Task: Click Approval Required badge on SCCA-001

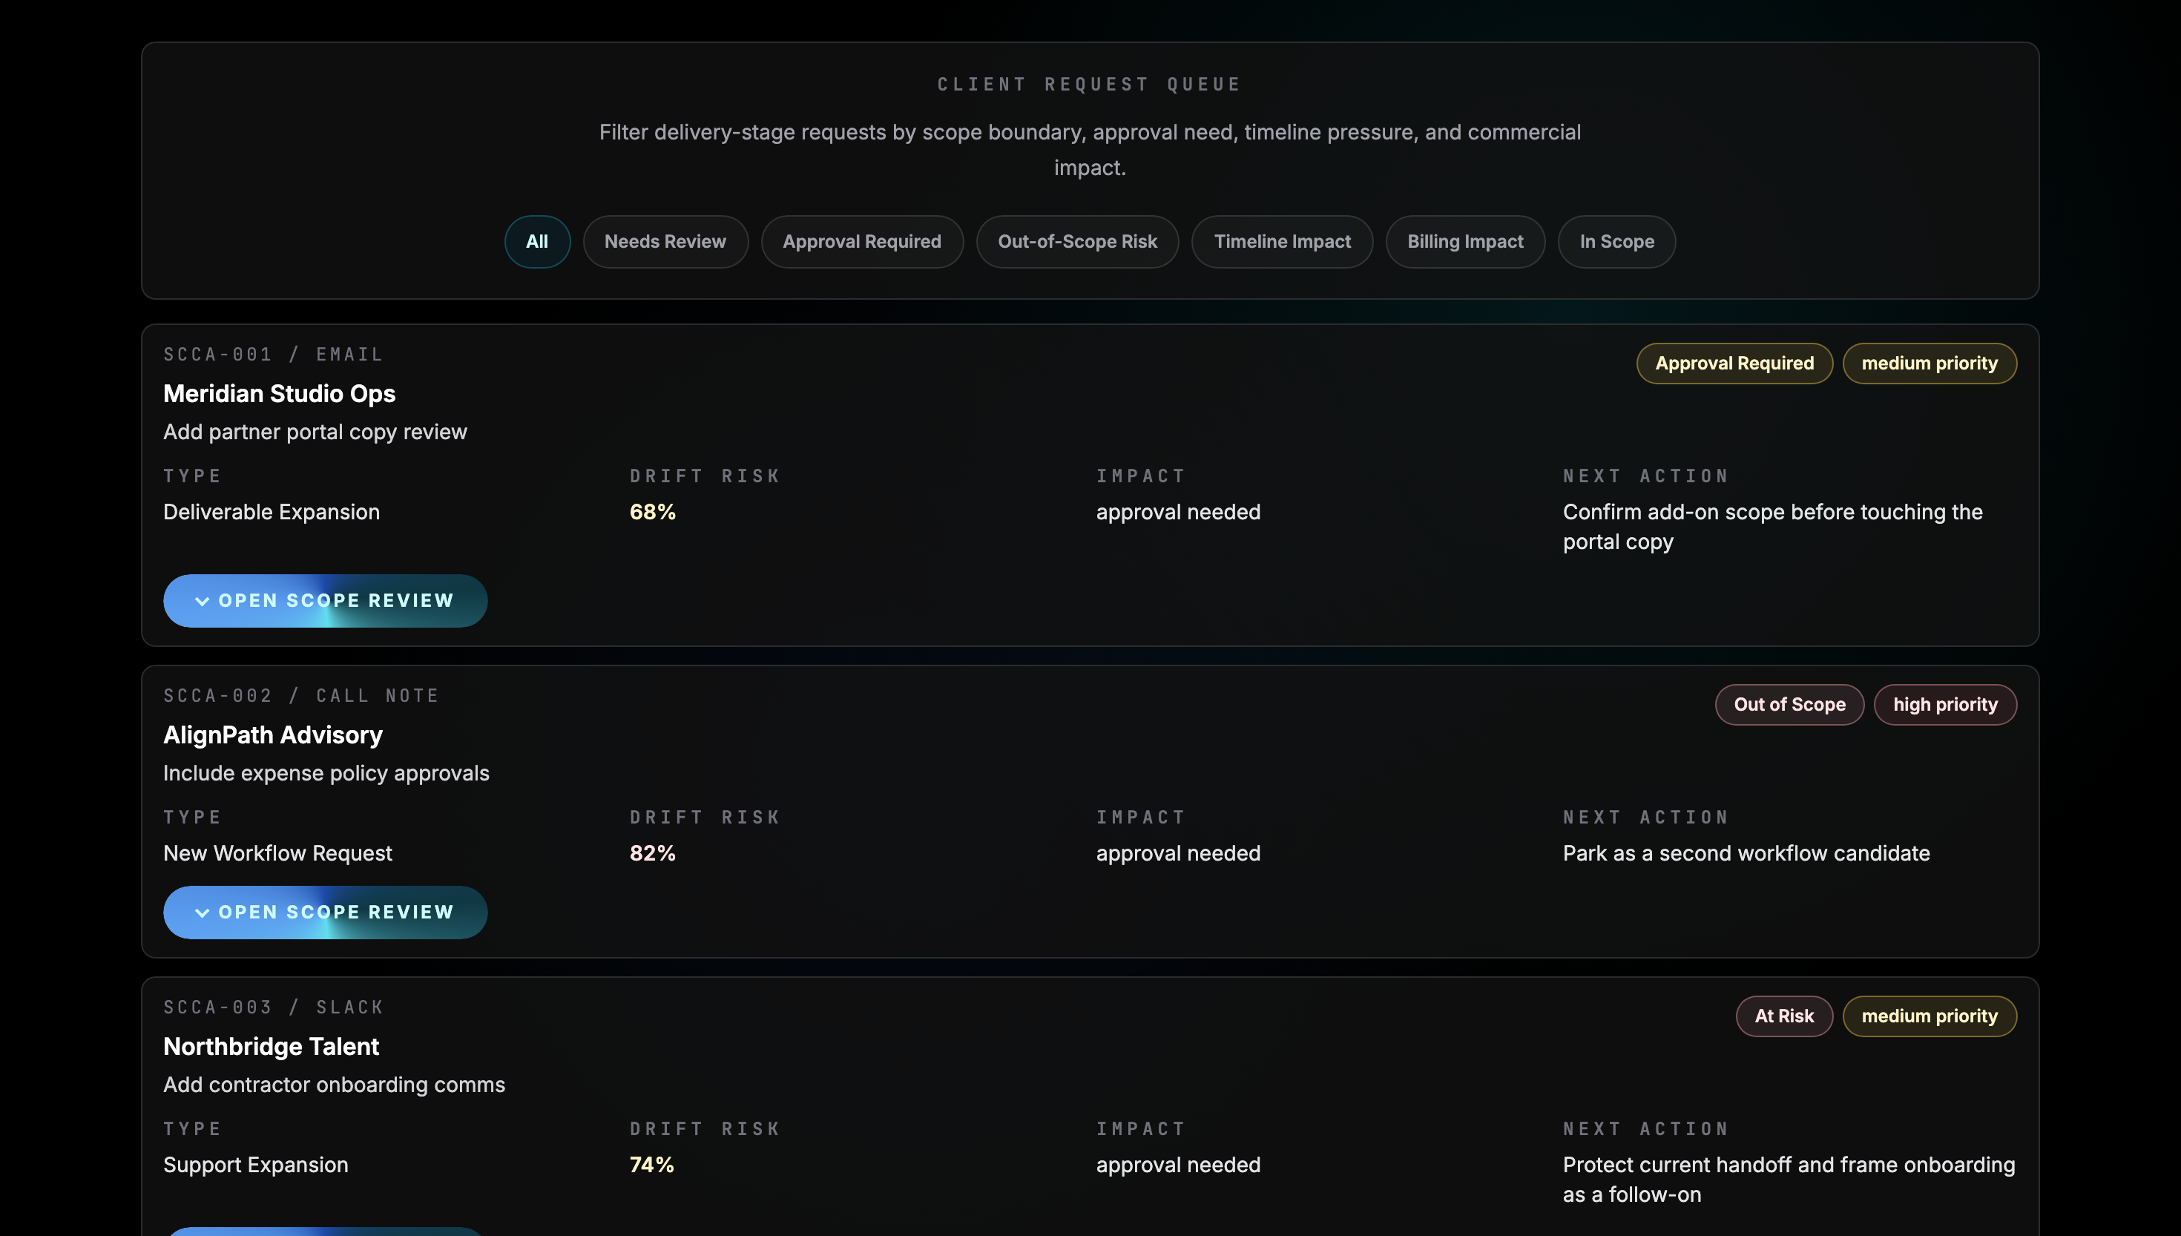Action: coord(1734,364)
